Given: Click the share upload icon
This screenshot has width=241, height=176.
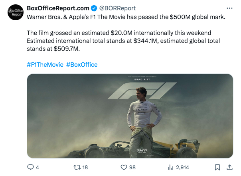Looking at the screenshot, I should 229,167.
